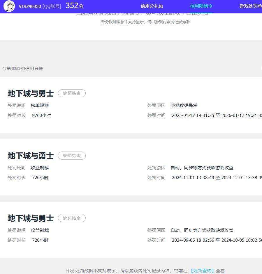The width and height of the screenshot is (262, 274).
Task: Open the 游戏处罚单 tab
Action: (251, 6)
